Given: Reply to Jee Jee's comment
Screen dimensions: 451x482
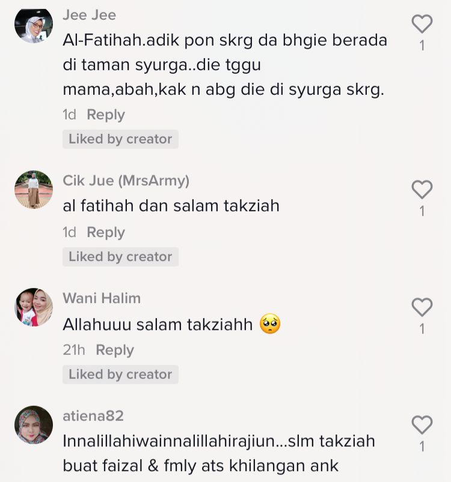Looking at the screenshot, I should [106, 115].
